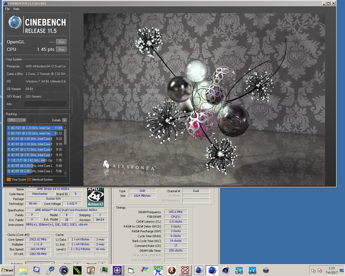
Task: Open the small white window icon in taskbar
Action: pyautogui.click(x=131, y=270)
